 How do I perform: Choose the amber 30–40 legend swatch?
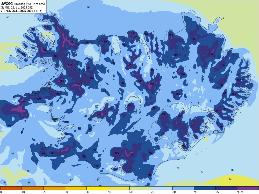tap(76, 188)
